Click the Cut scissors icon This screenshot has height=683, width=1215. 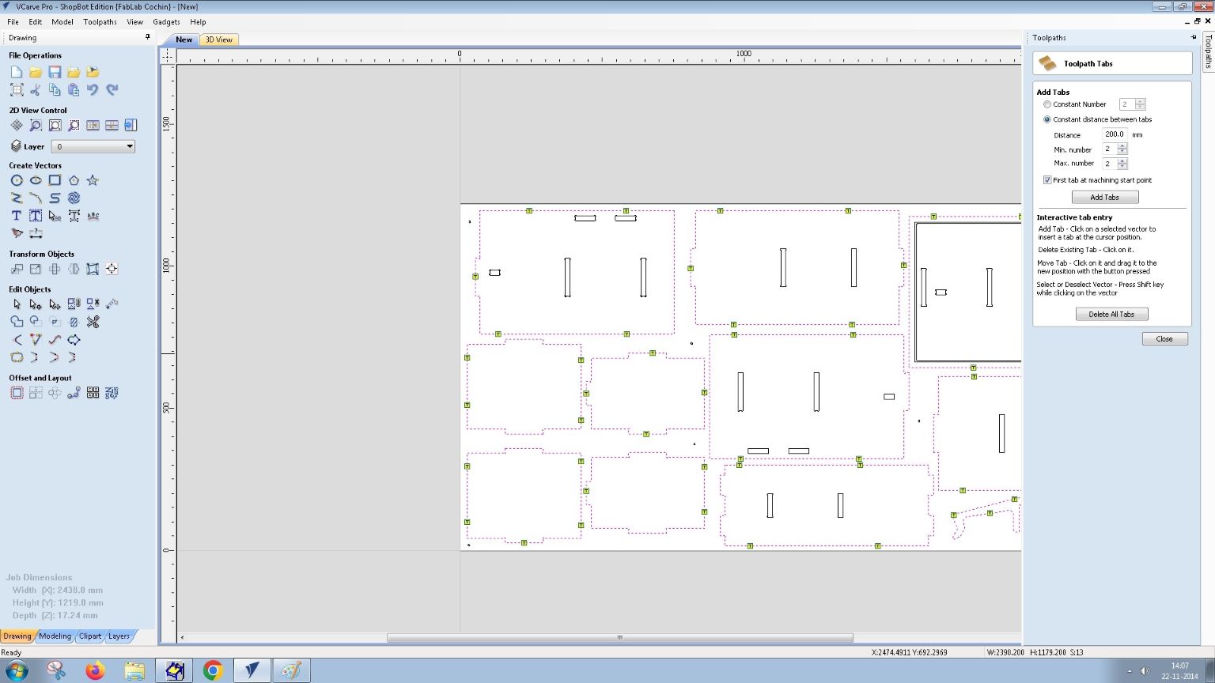pos(36,90)
